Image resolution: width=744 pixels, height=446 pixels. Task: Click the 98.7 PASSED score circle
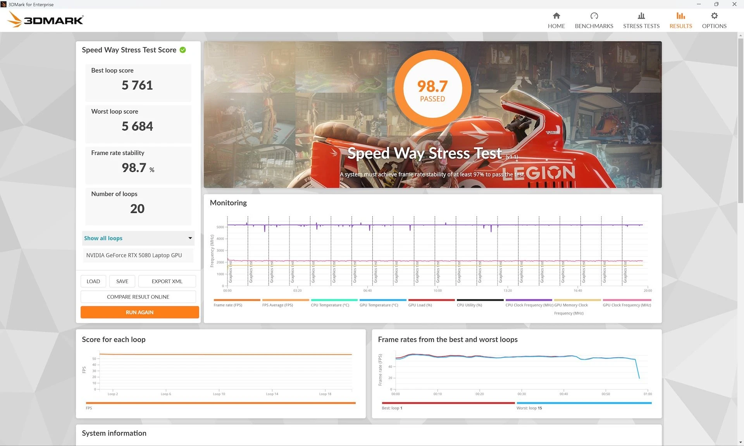[x=432, y=88]
